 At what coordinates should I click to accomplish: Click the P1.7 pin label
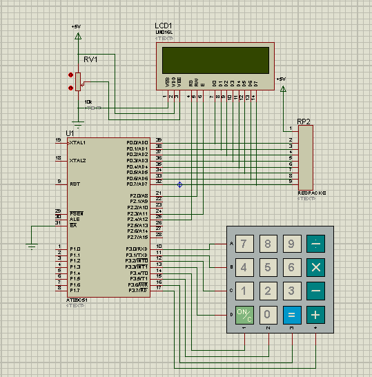[75, 291]
